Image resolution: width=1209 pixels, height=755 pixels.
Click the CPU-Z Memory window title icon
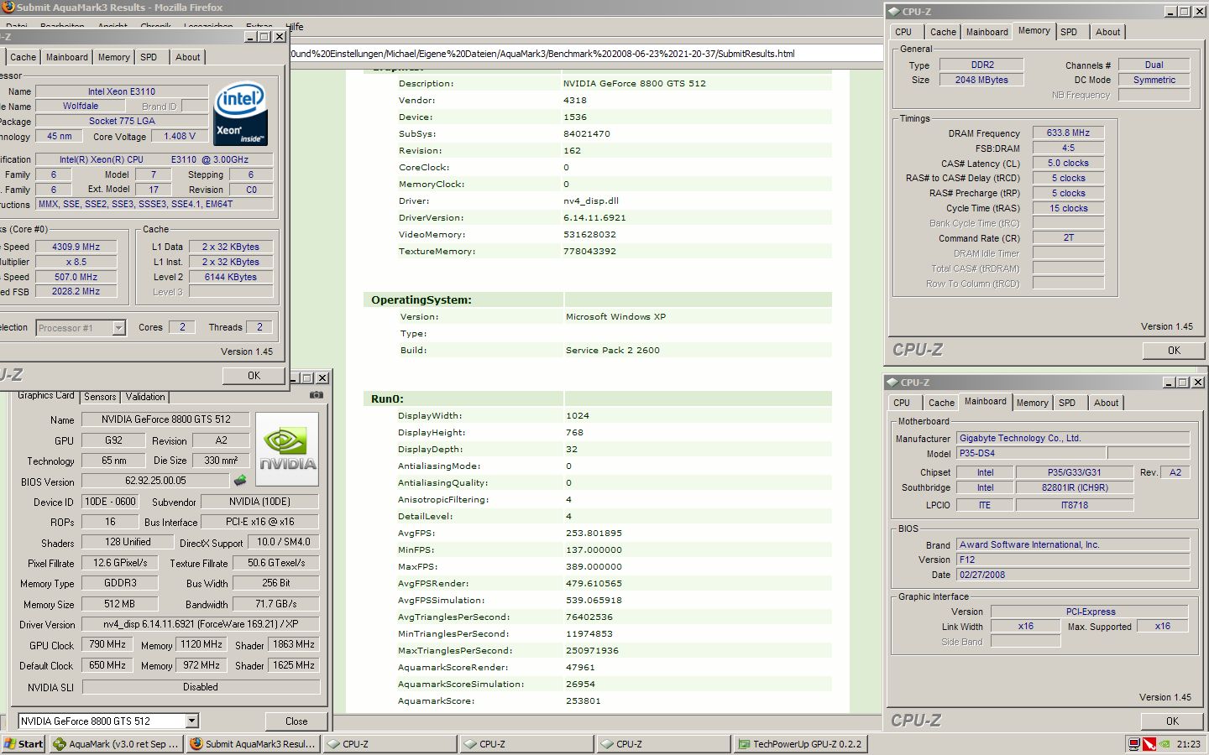point(894,12)
